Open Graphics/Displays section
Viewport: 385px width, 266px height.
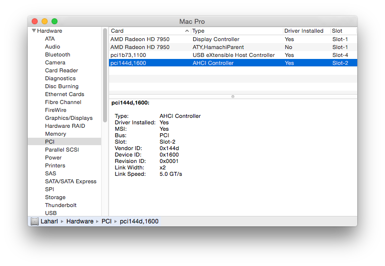69,118
